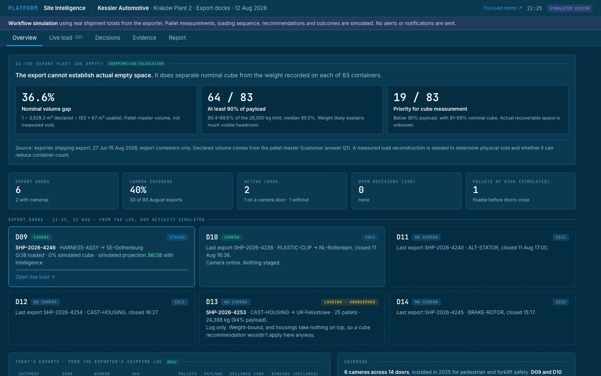The height and width of the screenshot is (376, 601).
Task: Click the Kessler Automotive site name
Action: tap(123, 8)
